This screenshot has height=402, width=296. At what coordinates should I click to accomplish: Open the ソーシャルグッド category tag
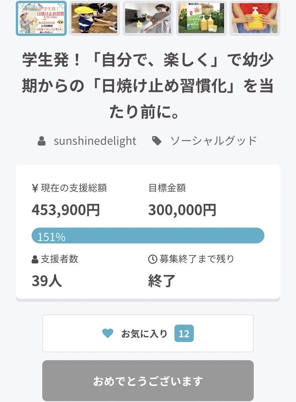pyautogui.click(x=213, y=141)
